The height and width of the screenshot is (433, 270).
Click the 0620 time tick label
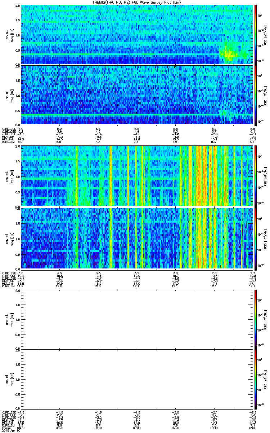coord(60,428)
